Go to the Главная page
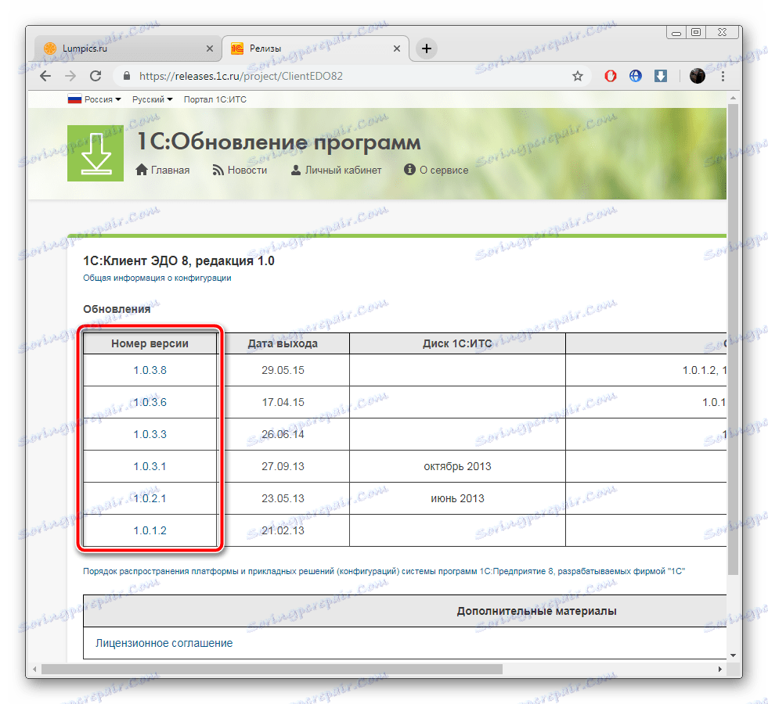Screen dimensions: 768x704 [x=163, y=170]
